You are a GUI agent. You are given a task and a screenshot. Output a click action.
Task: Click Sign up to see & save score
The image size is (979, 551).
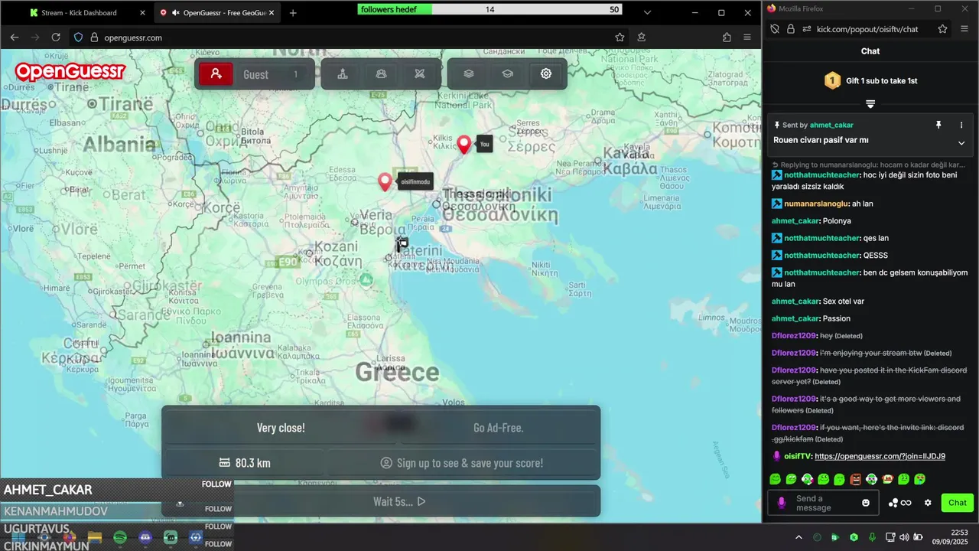pyautogui.click(x=462, y=463)
